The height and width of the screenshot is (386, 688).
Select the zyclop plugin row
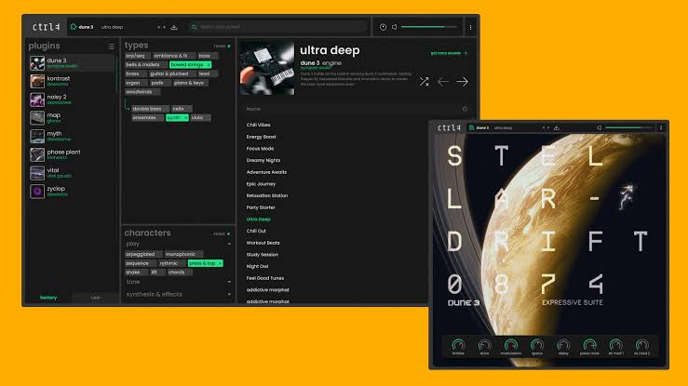click(x=72, y=192)
